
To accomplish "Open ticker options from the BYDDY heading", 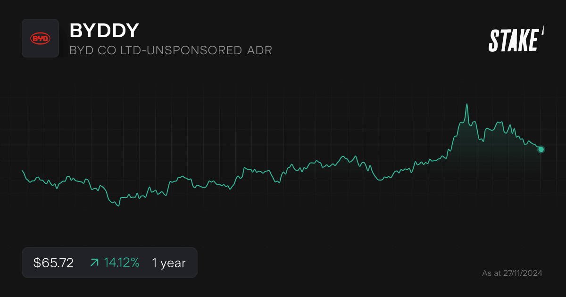I will 104,31.
